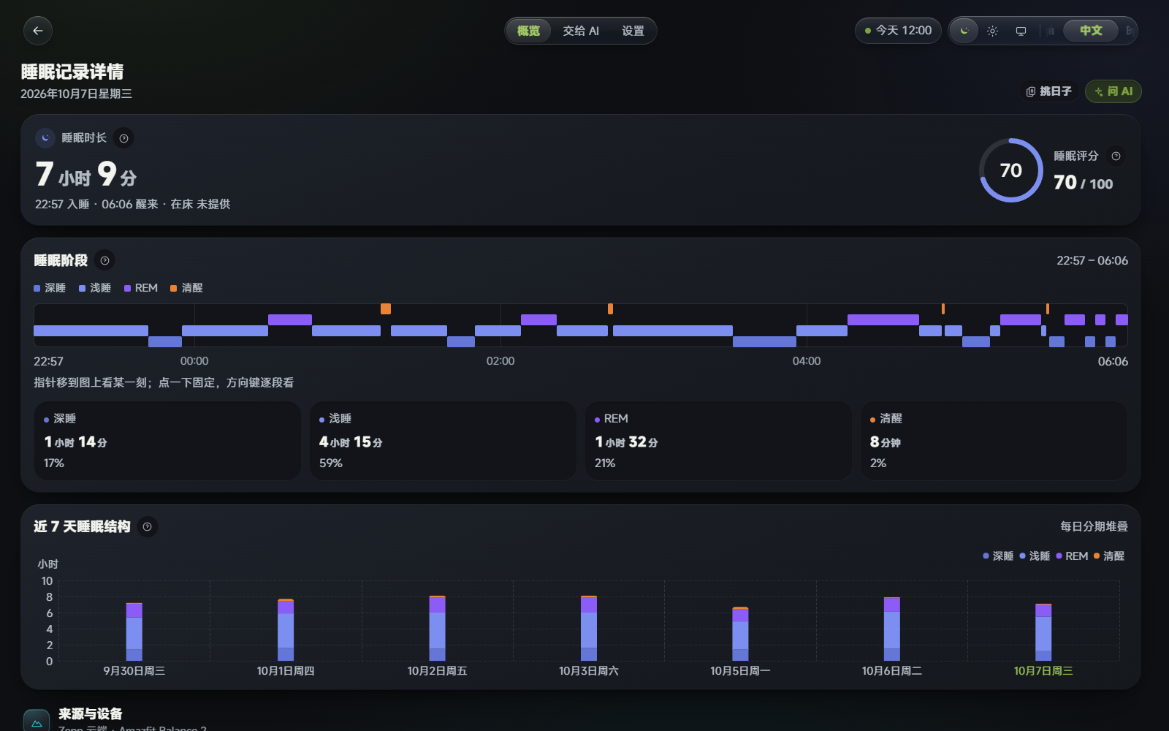Click the moon icon before 睡眠时长
Image resolution: width=1169 pixels, height=731 pixels.
pyautogui.click(x=45, y=137)
